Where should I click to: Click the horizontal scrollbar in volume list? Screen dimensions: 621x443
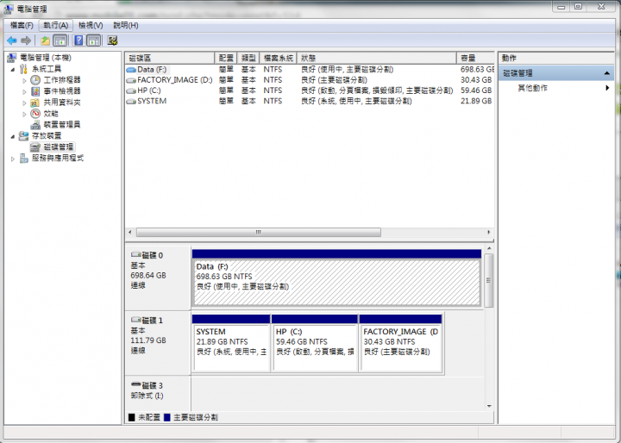click(259, 233)
